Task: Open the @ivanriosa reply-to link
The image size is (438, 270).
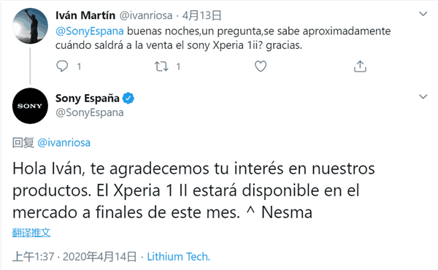Action: coord(64,143)
